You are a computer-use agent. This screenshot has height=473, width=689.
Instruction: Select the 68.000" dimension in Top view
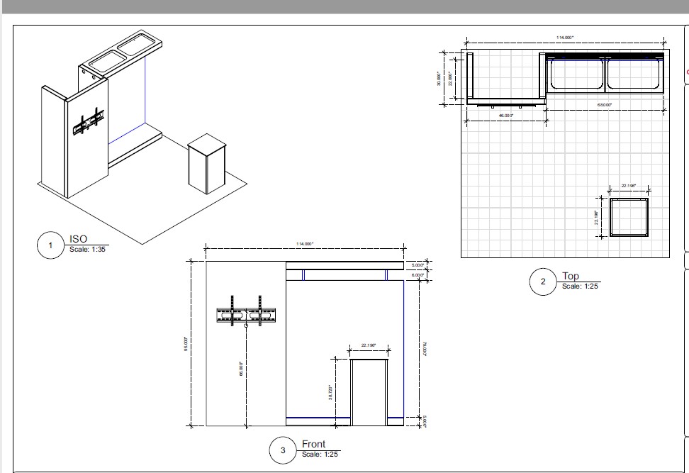pyautogui.click(x=604, y=105)
